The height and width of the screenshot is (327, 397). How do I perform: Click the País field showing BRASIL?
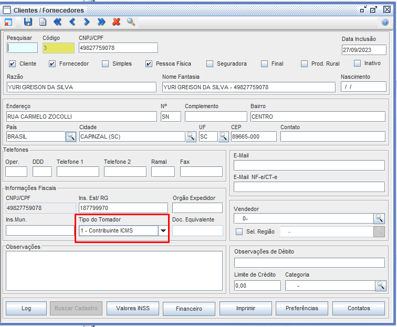pos(36,136)
